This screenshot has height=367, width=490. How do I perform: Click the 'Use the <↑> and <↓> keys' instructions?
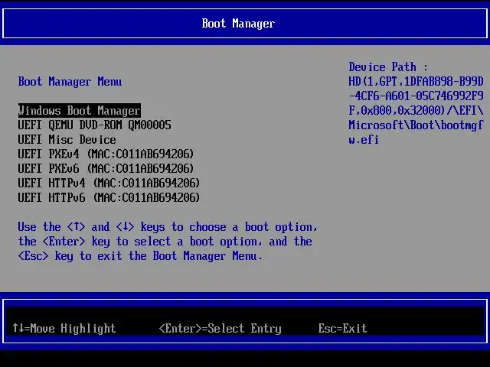(168, 242)
